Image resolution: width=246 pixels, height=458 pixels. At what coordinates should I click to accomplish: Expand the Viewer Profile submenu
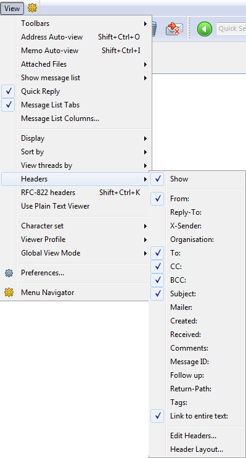pos(76,239)
